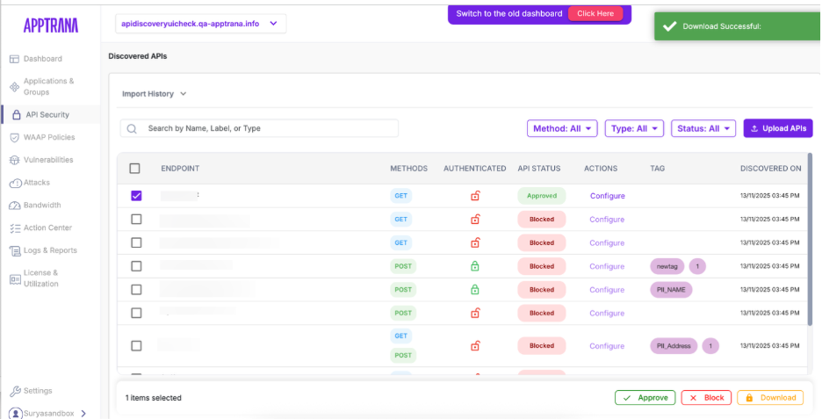This screenshot has width=822, height=419.
Task: Toggle the select-all checkbox in header
Action: 135,169
